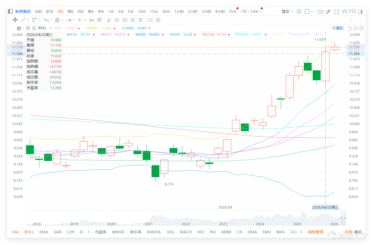This screenshot has height=245, width=373.
Task: Toggle the MA main indicator
Action: click(x=16, y=232)
